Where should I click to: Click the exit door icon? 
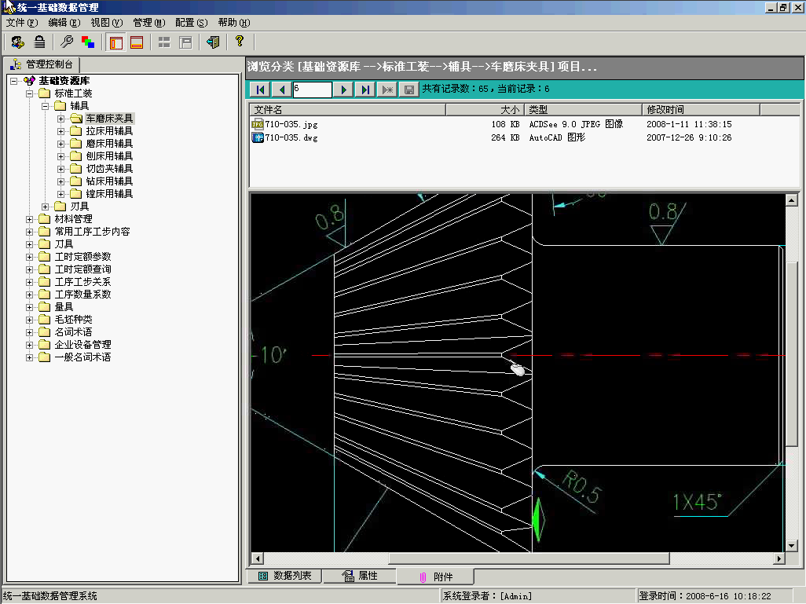212,42
